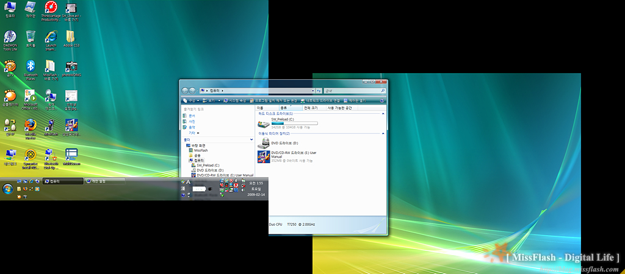625x274 pixels.
Task: Expand 기타 favorites link
Action: click(x=194, y=133)
